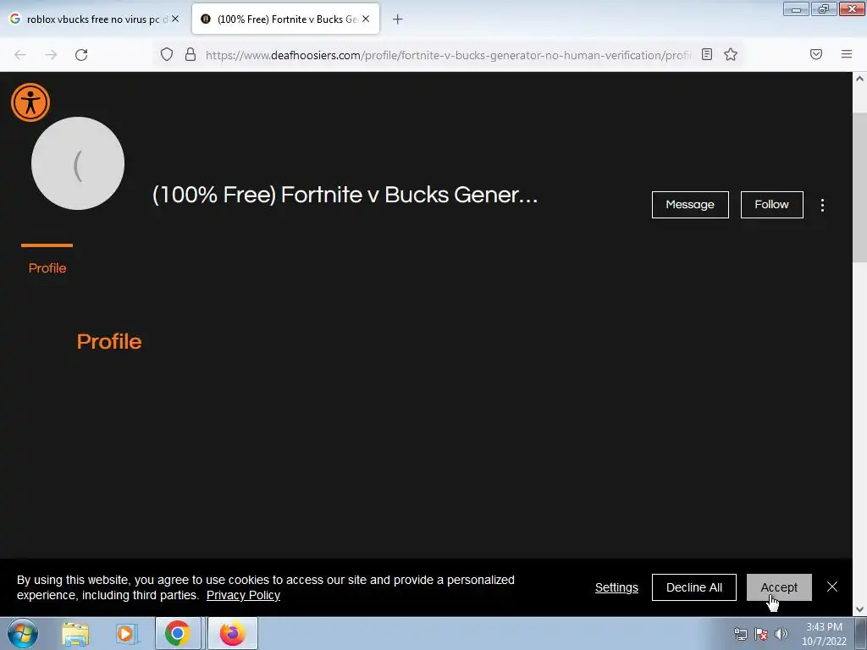Open the accessibility widget icon
Image resolution: width=867 pixels, height=650 pixels.
30,102
